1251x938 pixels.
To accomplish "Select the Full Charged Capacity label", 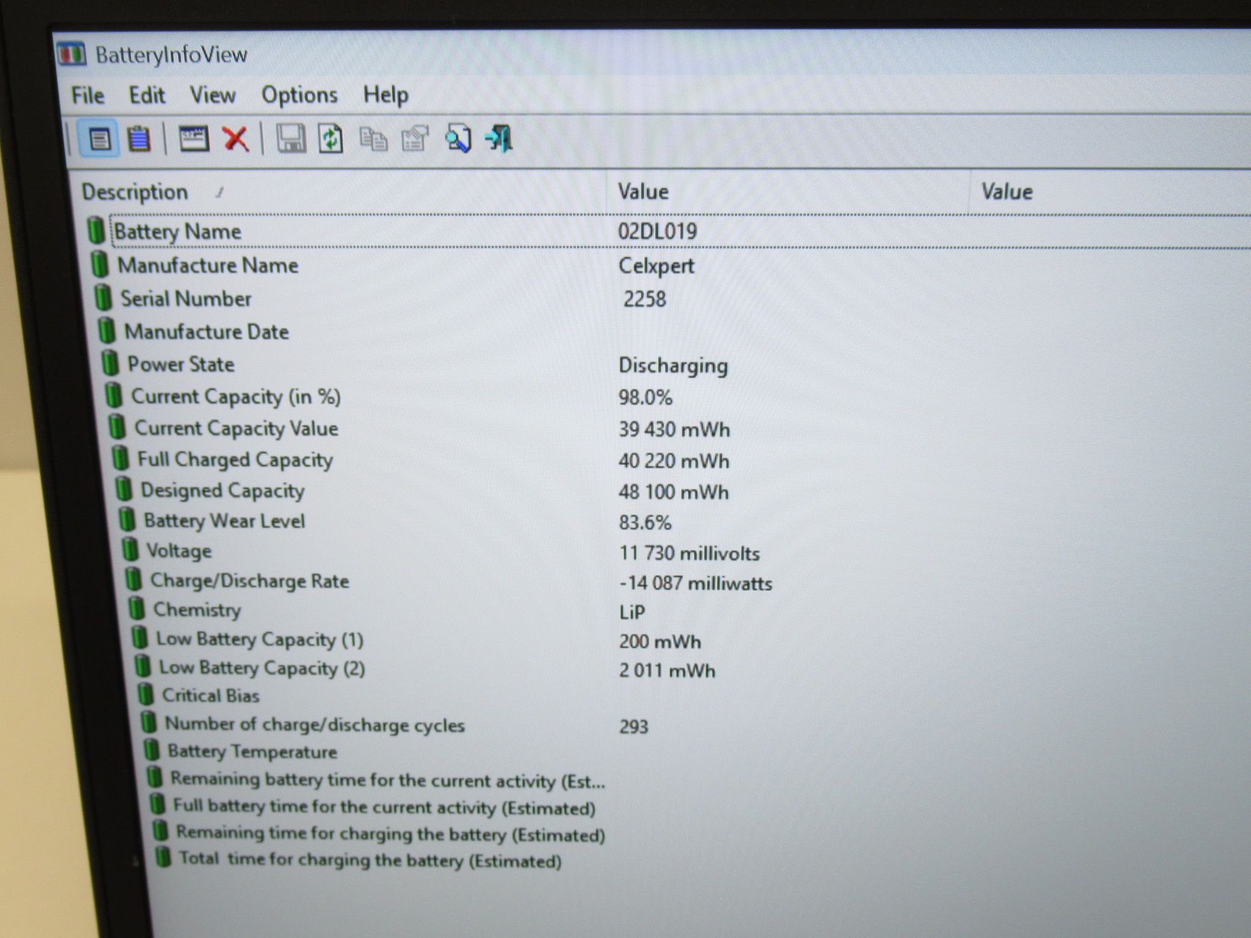I will (x=235, y=460).
